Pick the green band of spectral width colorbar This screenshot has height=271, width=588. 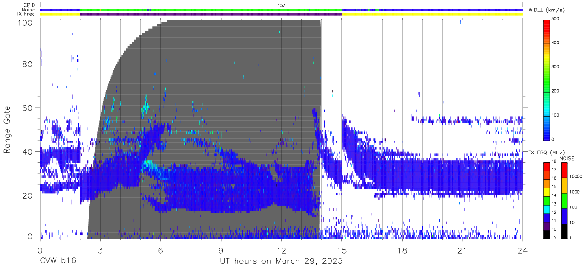click(547, 79)
